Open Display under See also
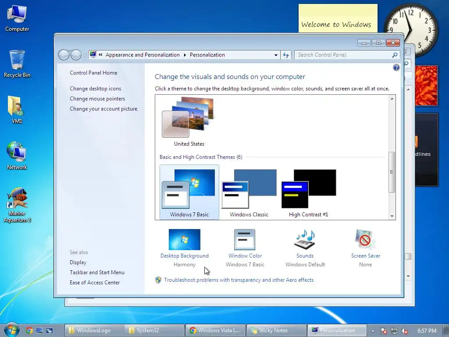 click(78, 262)
